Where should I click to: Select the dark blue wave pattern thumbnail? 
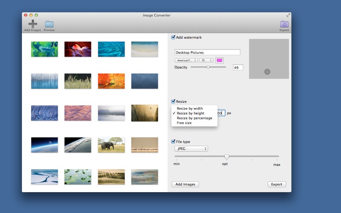144,81
